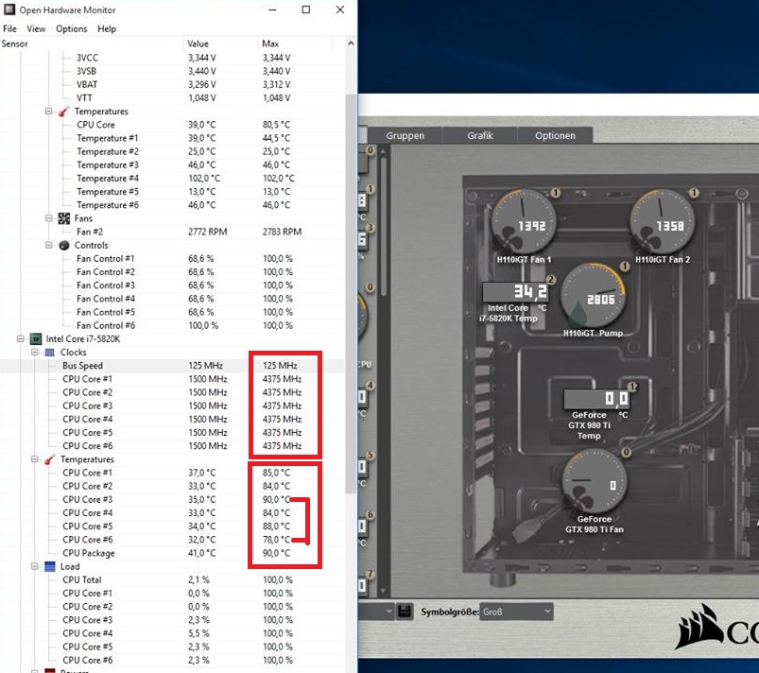Minimize the Open Hardware Monitor window
The width and height of the screenshot is (759, 673).
272,9
